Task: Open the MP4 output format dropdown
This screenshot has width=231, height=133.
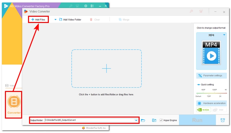Action: click(x=224, y=35)
